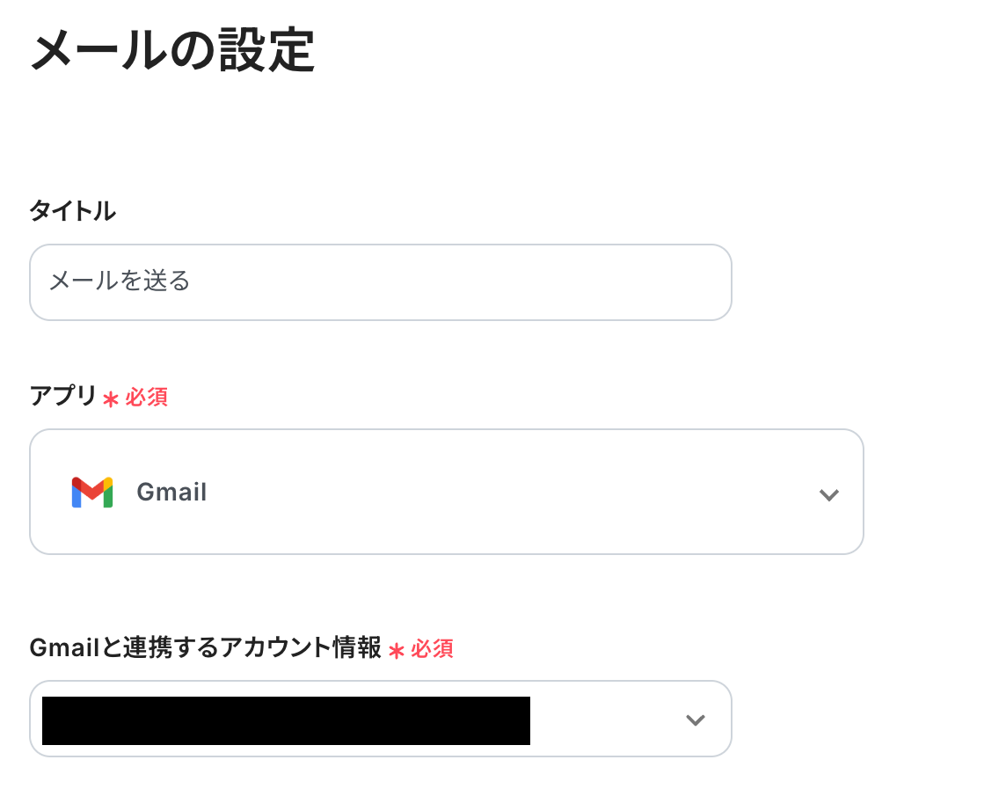Viewport: 1006px width, 811px height.
Task: Click the メールを送る text in title field
Action: pyautogui.click(x=120, y=282)
